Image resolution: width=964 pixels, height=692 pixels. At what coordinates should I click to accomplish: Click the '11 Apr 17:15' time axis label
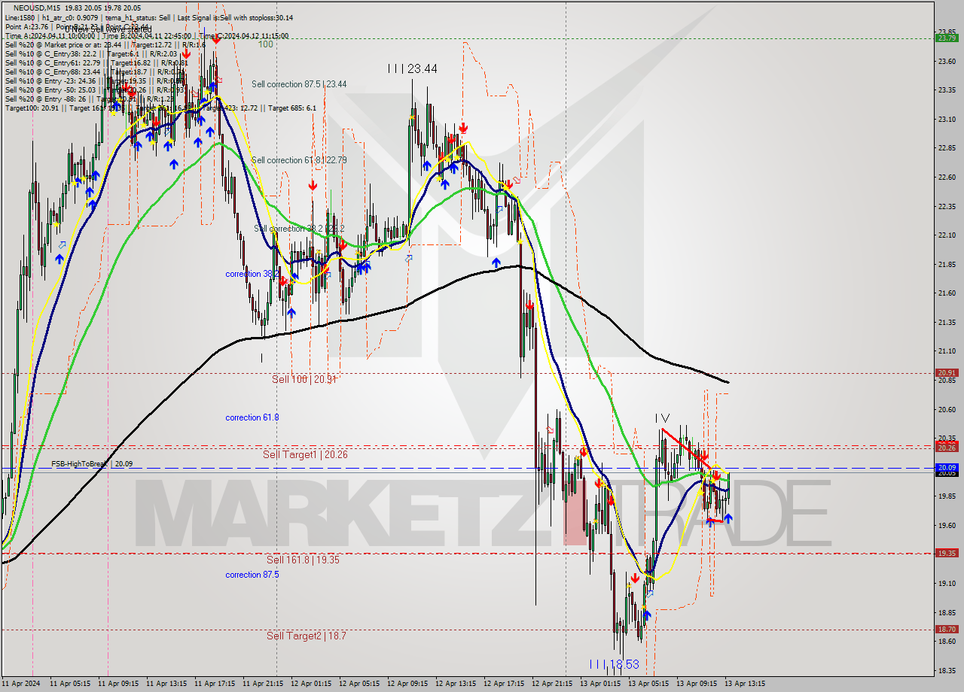point(214,684)
